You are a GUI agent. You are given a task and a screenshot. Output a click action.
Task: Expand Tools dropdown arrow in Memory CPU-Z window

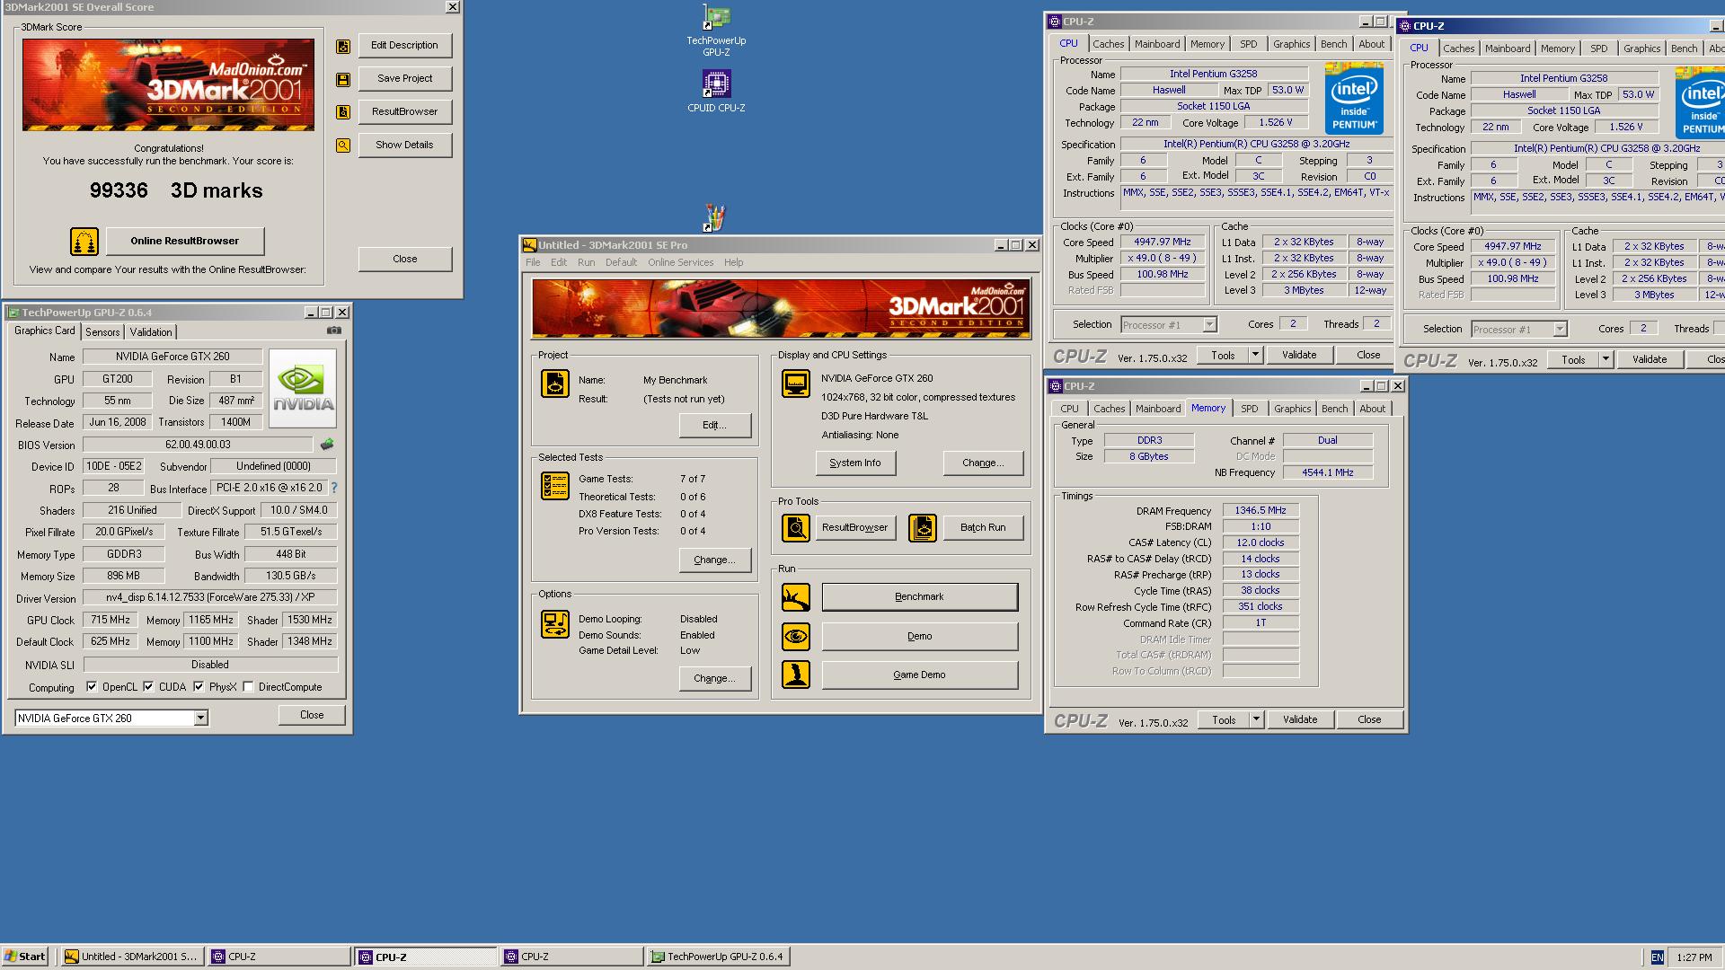coord(1256,720)
